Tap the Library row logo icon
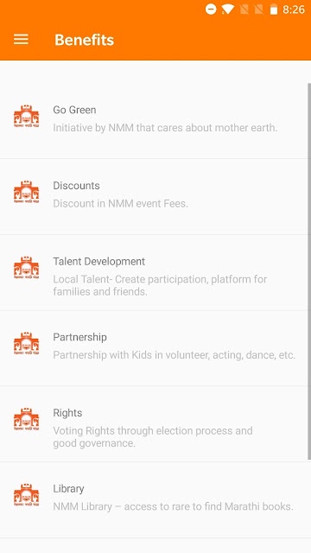The height and width of the screenshot is (553, 311). point(27,495)
